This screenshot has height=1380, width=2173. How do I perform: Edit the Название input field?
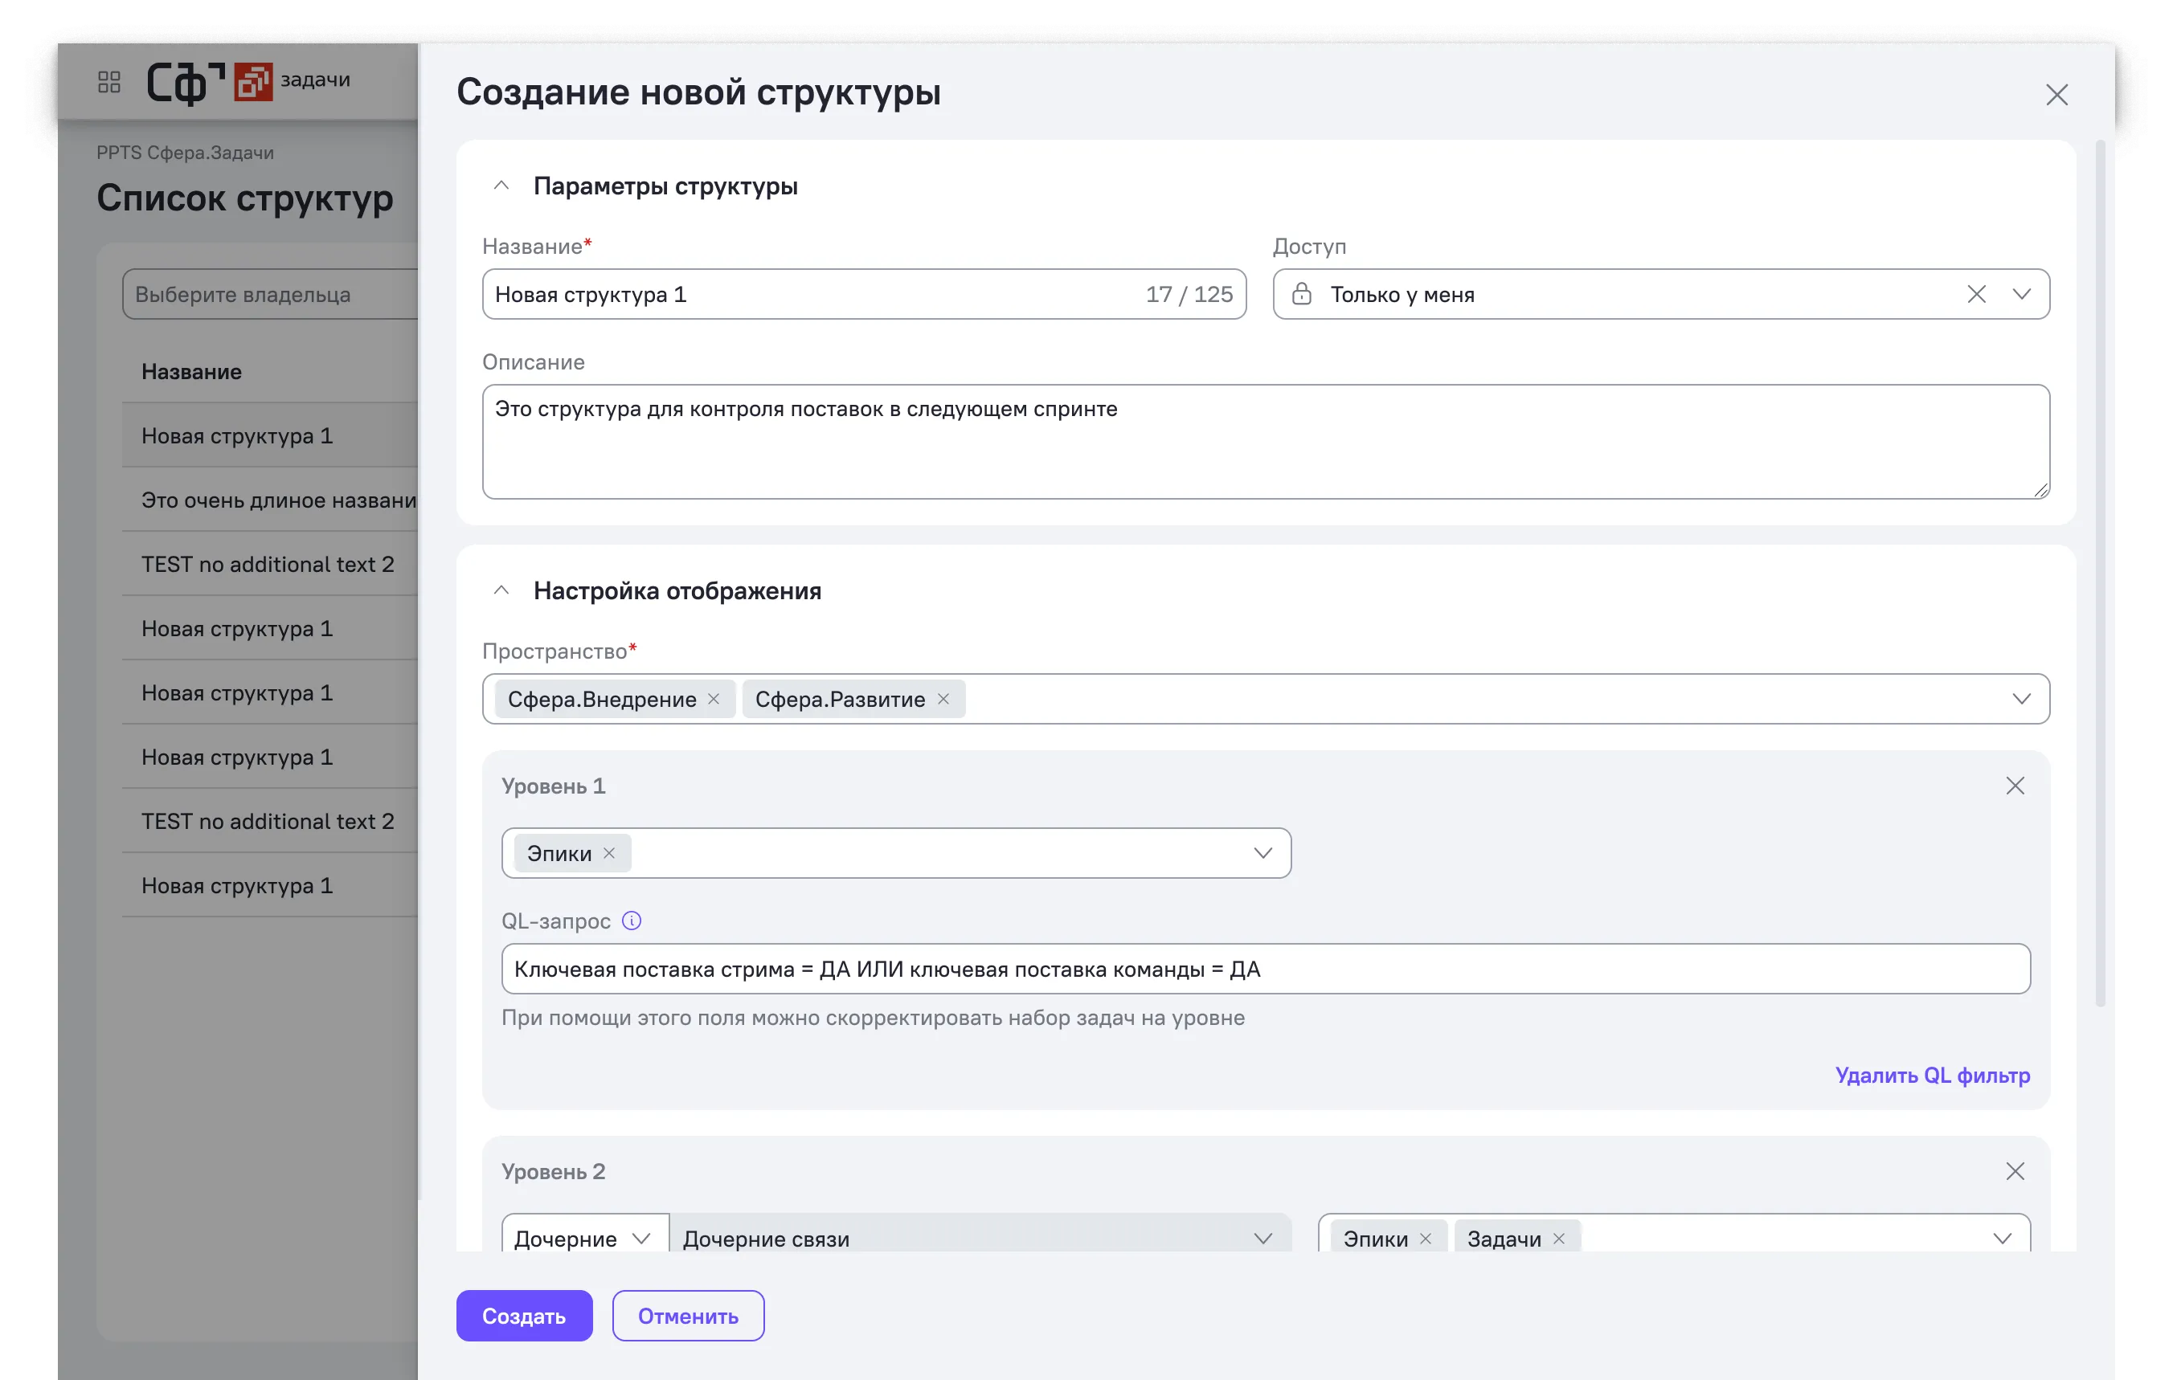click(x=864, y=294)
